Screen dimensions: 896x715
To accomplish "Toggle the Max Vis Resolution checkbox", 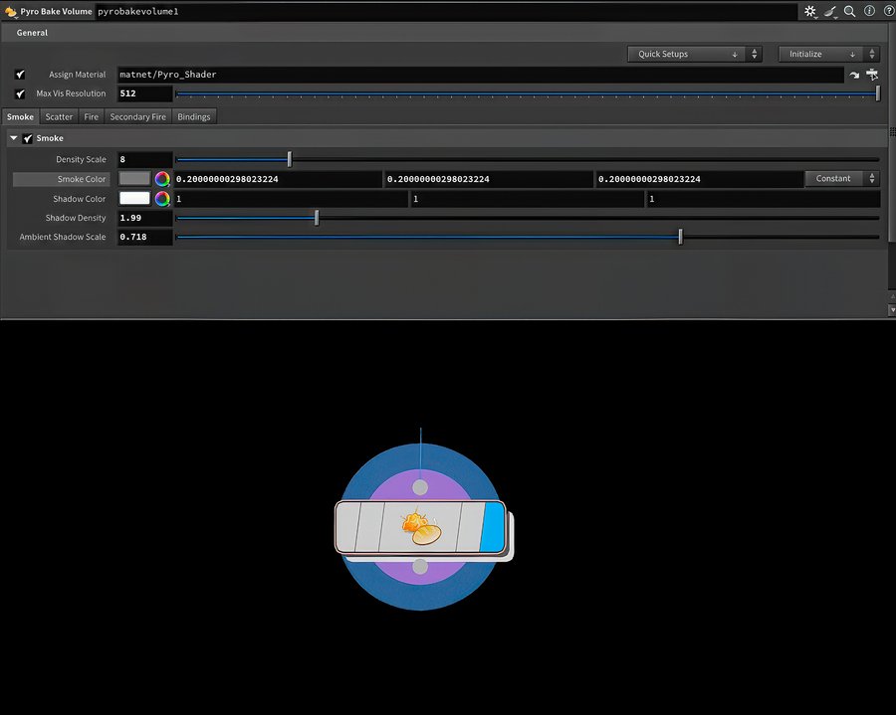I will coord(20,93).
